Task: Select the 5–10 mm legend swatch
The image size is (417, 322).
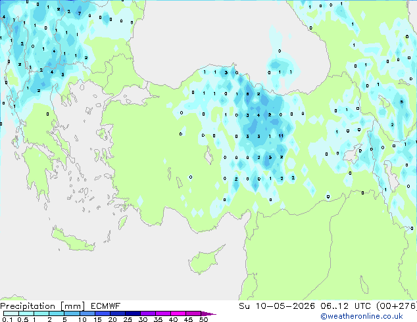Action: 72,313
